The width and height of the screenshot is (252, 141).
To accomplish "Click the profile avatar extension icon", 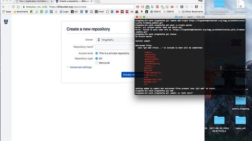I will (196, 7).
